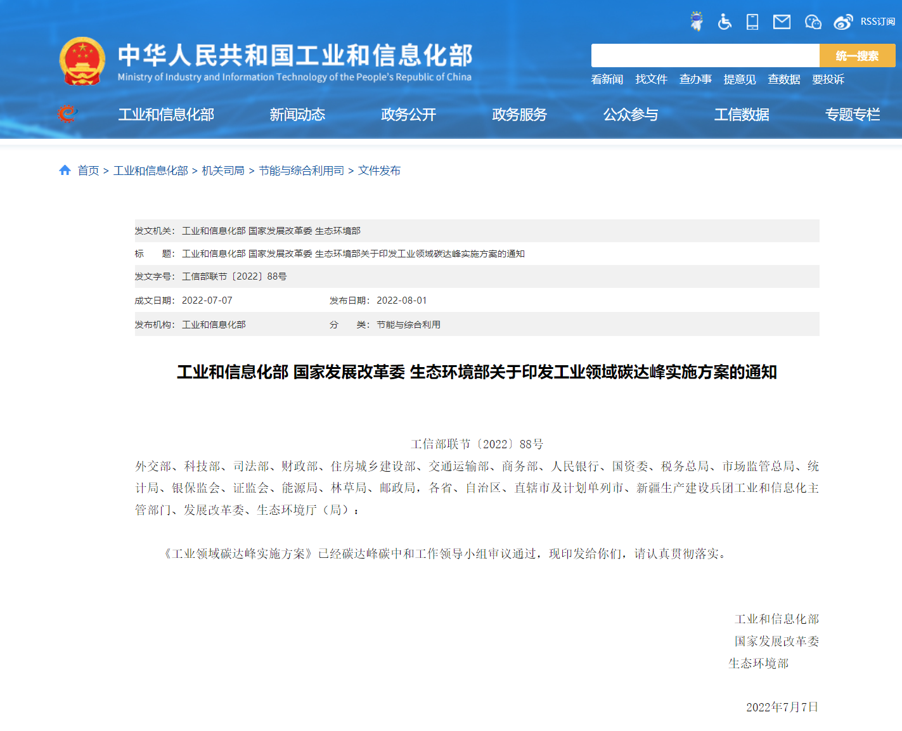The image size is (902, 731).
Task: Open the 新闻动态 menu
Action: tap(297, 115)
